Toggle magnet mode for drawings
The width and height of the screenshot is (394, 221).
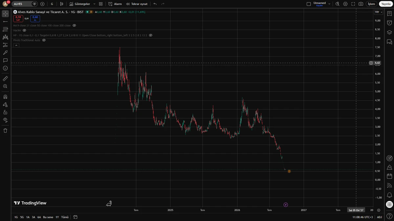[x=5, y=97]
